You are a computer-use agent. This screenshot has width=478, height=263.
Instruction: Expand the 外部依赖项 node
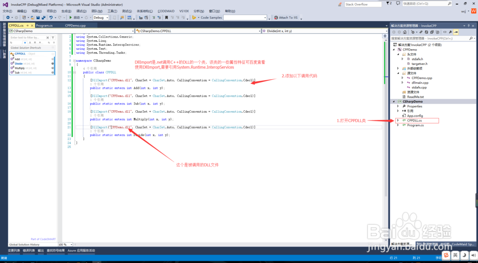click(x=398, y=68)
